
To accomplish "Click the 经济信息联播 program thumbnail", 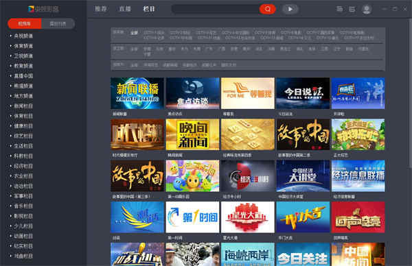I will pos(358,176).
